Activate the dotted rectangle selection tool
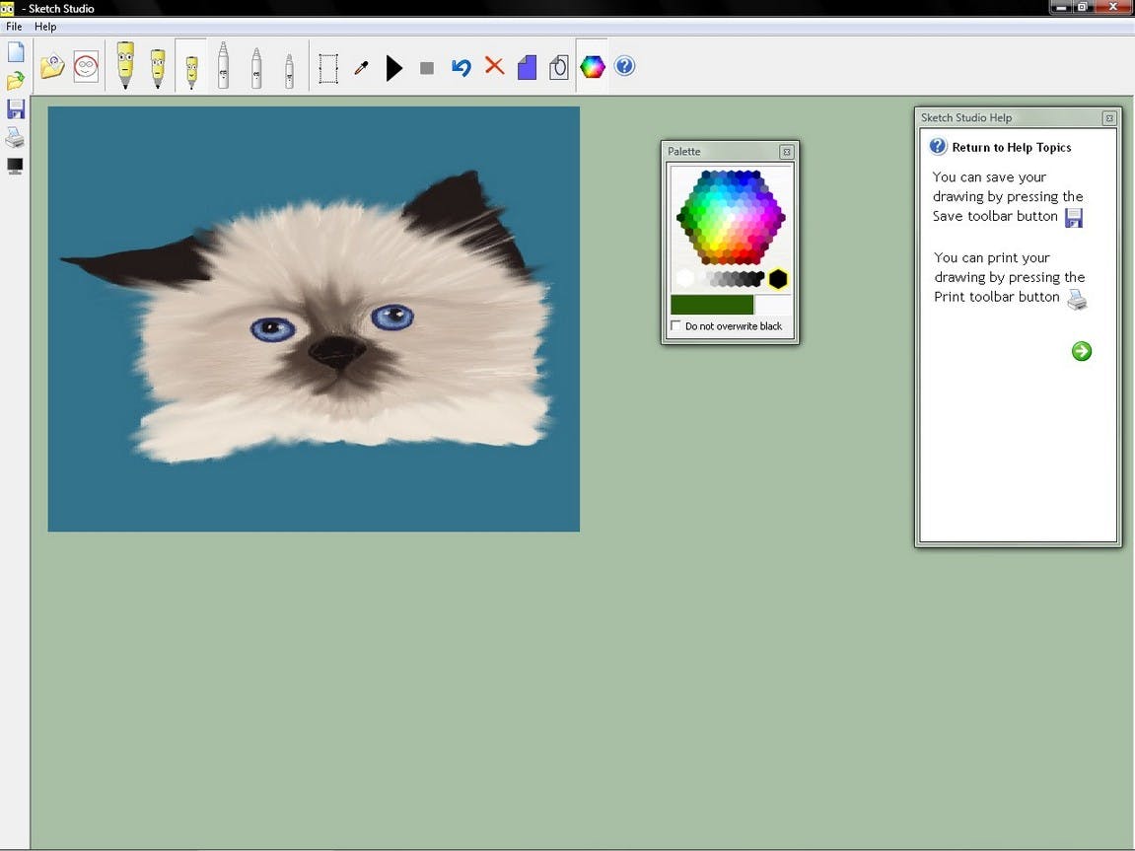This screenshot has height=851, width=1135. pyautogui.click(x=328, y=68)
